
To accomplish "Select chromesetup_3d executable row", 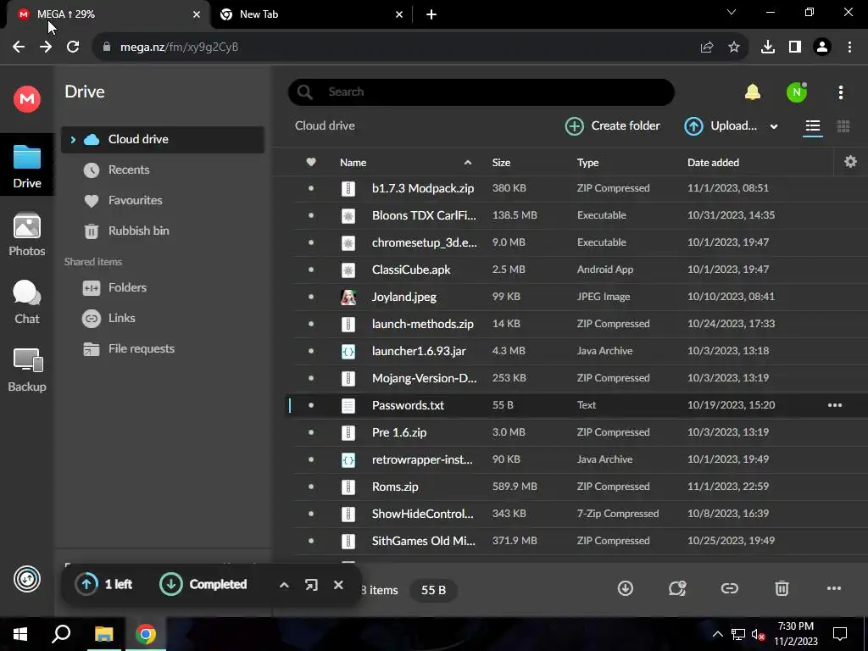I will click(576, 242).
